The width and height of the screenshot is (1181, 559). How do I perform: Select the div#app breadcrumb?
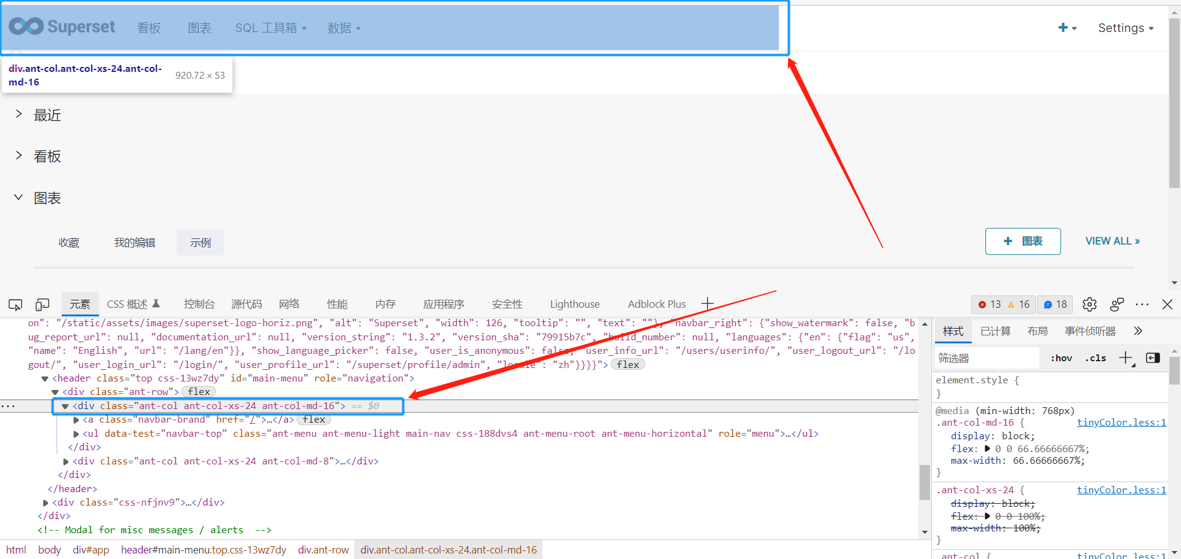[x=91, y=550]
